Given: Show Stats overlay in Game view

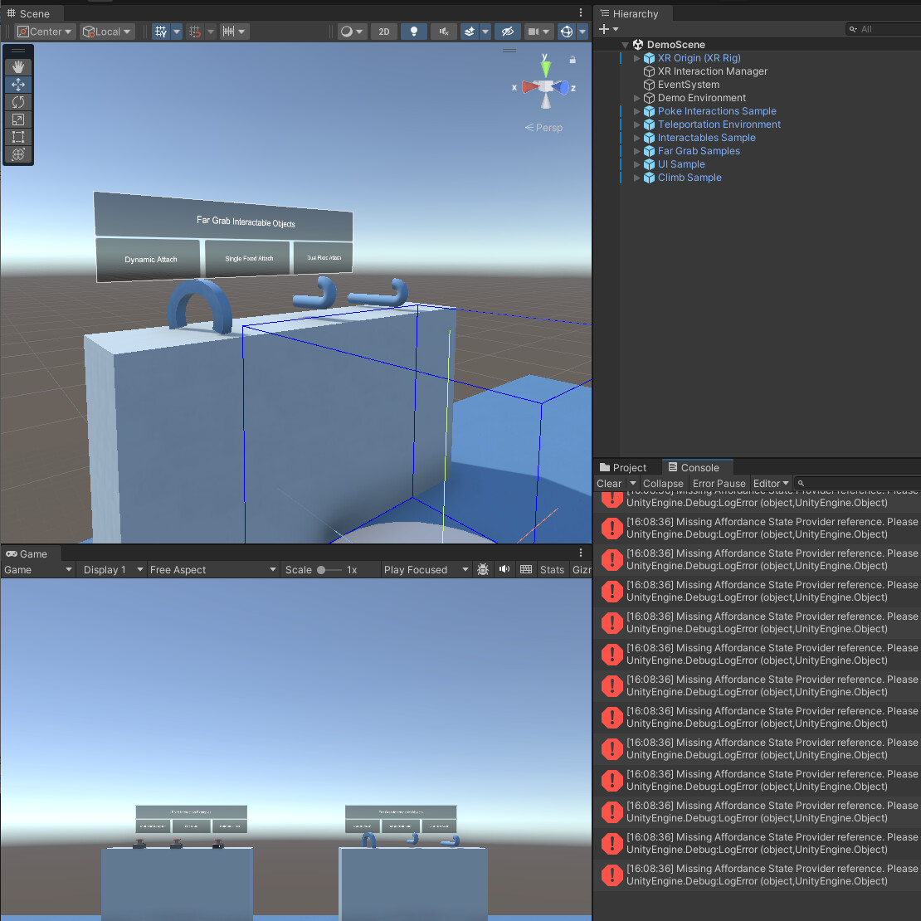Looking at the screenshot, I should 552,569.
